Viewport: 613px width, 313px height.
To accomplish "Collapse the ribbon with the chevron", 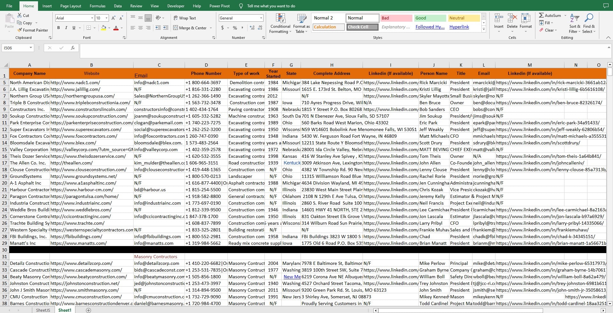I will click(x=608, y=37).
